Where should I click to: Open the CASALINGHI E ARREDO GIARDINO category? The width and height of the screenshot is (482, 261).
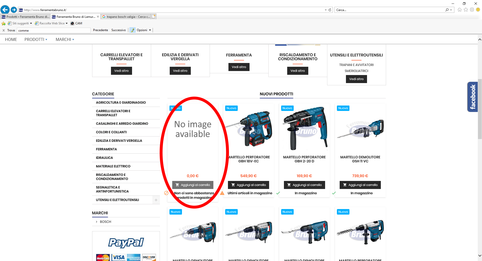(122, 124)
